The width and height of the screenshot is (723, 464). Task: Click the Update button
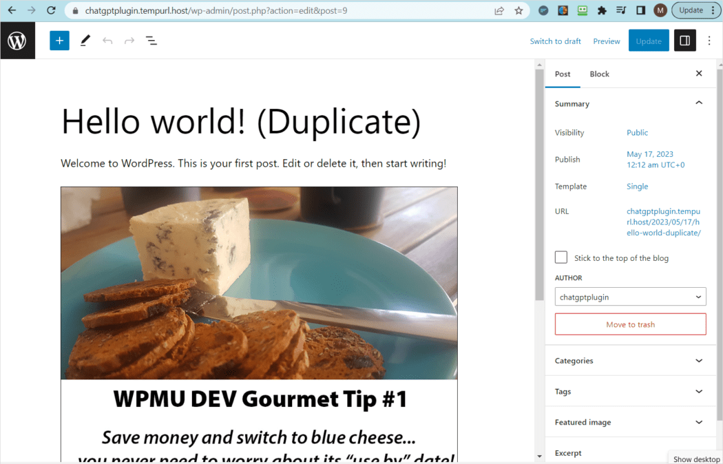click(x=648, y=41)
